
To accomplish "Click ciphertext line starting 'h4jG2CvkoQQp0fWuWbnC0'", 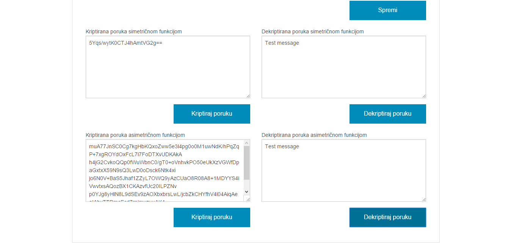I will pos(164,162).
